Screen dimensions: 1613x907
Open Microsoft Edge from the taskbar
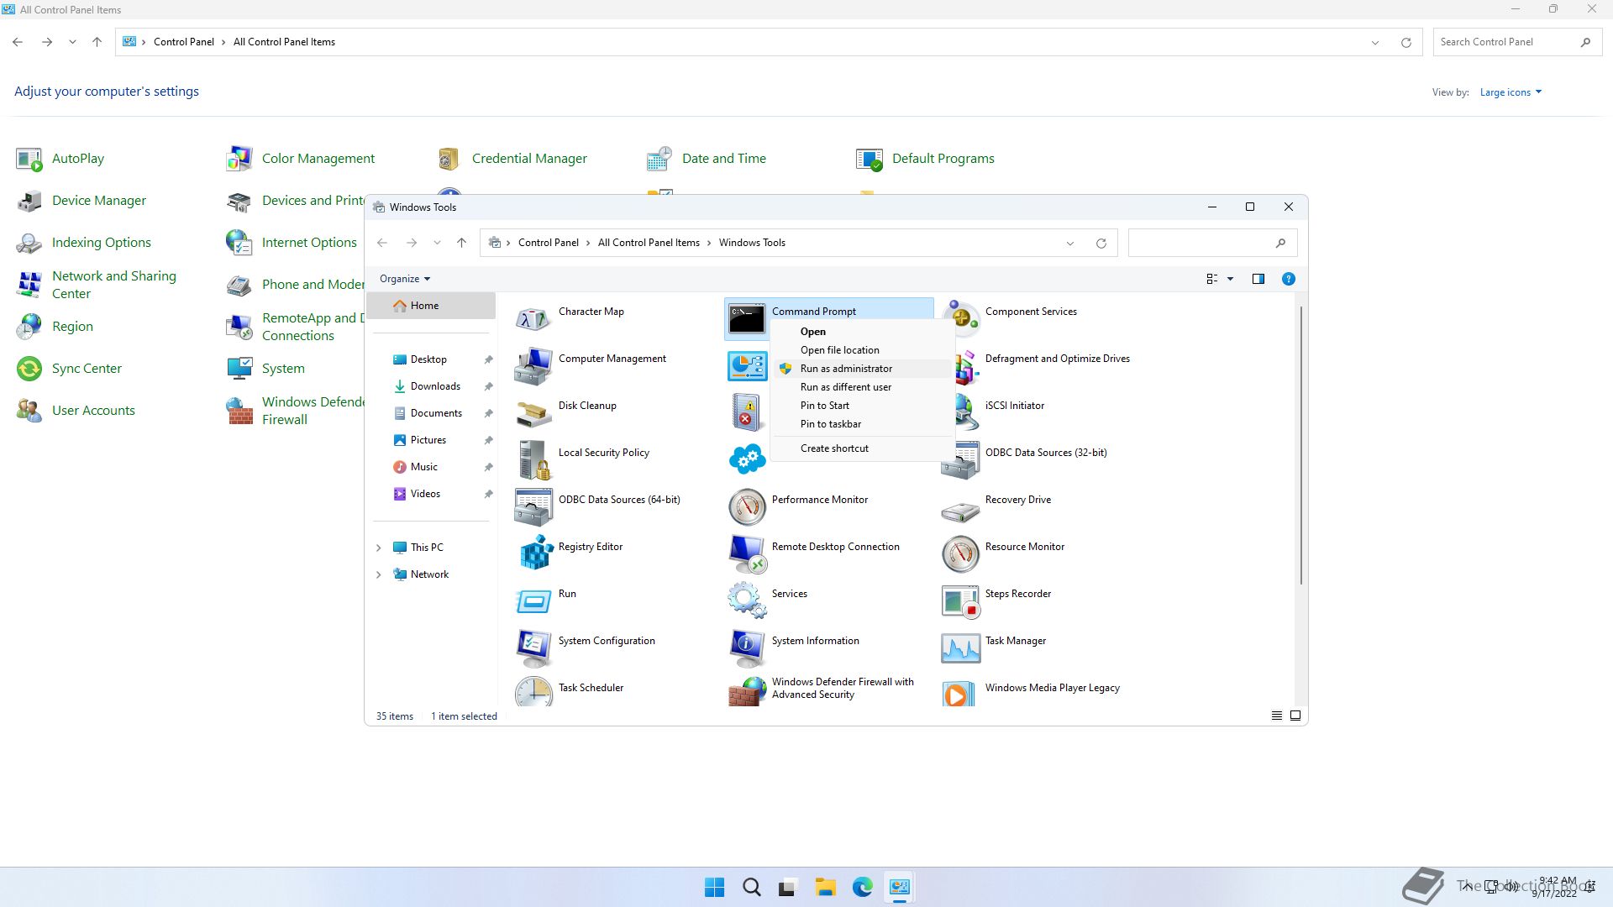[862, 887]
